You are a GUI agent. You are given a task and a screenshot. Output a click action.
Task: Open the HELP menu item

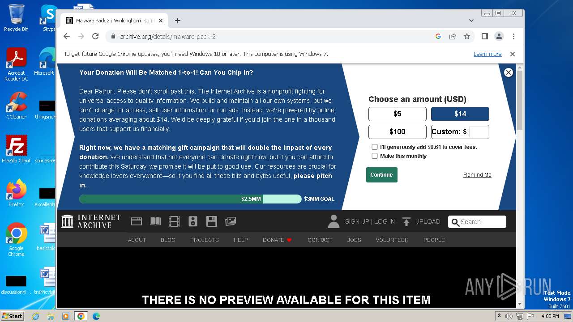(241, 240)
